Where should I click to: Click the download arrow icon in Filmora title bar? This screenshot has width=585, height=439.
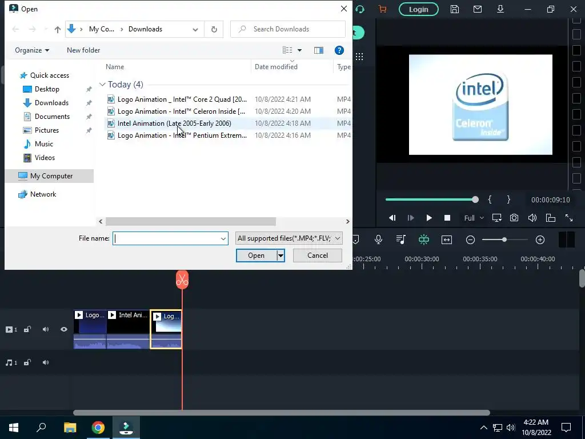coord(500,9)
